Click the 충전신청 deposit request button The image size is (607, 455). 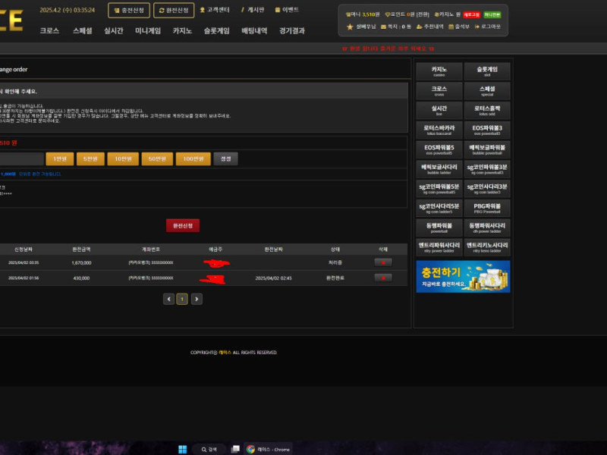pos(128,10)
